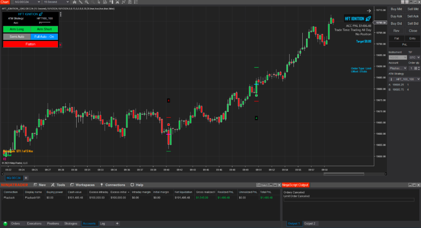421x228 pixels.
Task: Open the 15 Second interval dropdown
Action: [56, 2]
